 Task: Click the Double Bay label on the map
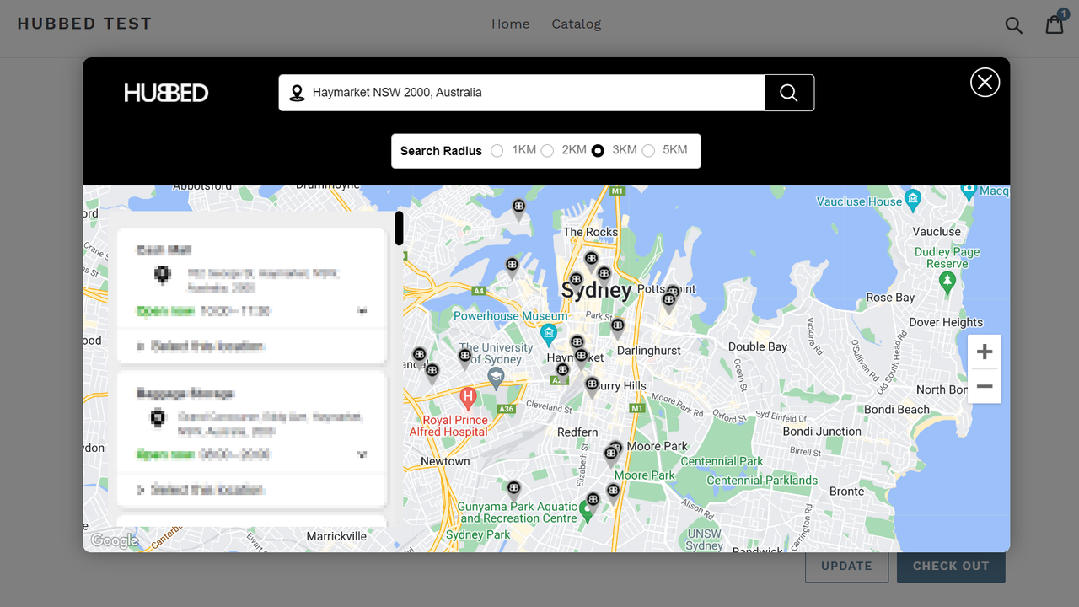coord(758,346)
